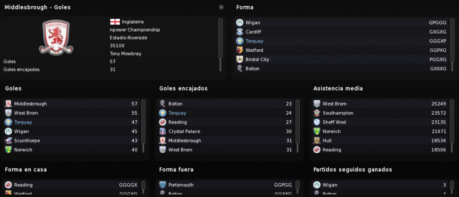Screen dimensions: 459x197
Task: Click the Asistencia media panel scrollbar
Action: [452, 126]
